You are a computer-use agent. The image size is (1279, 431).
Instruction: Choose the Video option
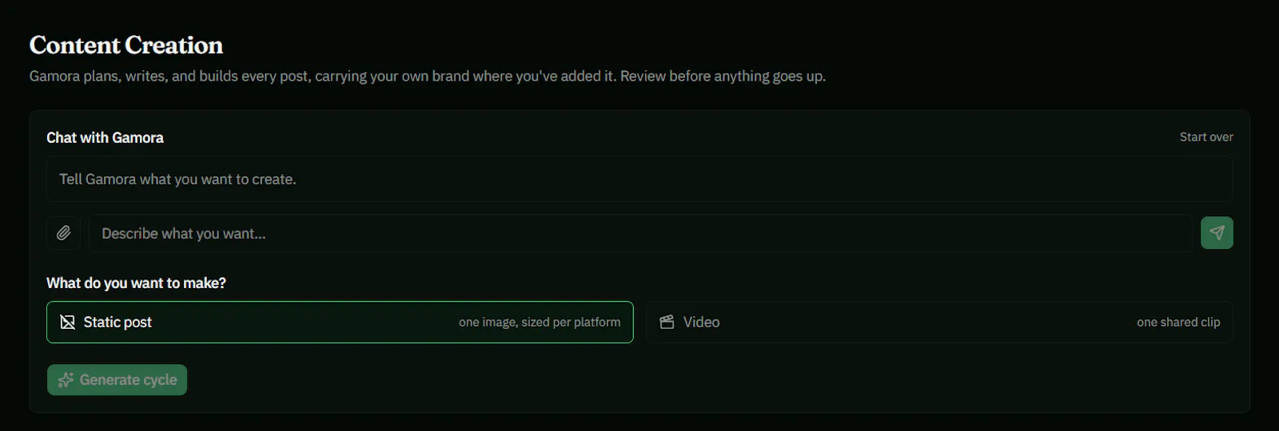click(939, 322)
